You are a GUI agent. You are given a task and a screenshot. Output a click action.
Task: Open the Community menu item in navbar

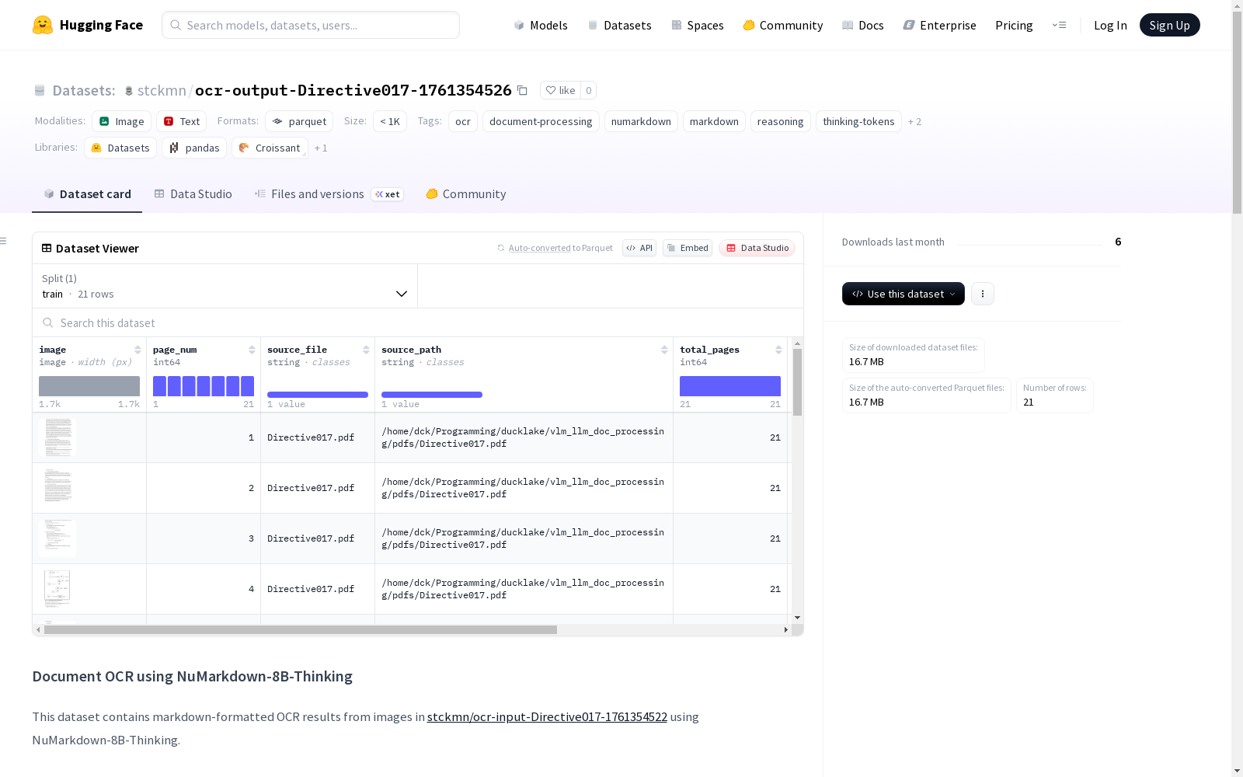coord(783,25)
